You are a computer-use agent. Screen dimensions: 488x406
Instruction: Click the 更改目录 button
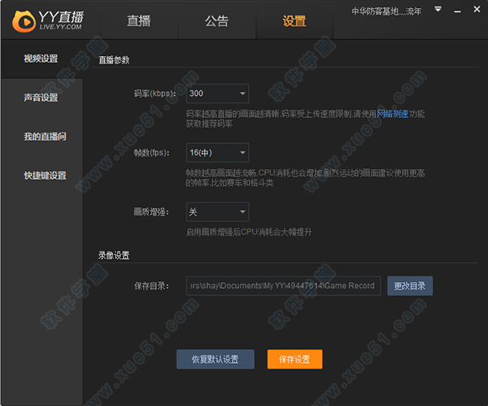410,286
